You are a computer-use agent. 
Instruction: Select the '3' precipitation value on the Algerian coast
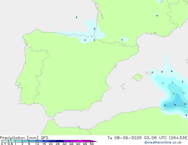point(175,105)
